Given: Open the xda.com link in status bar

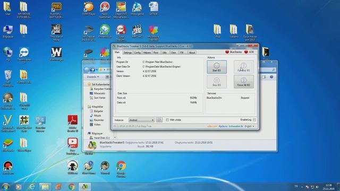Looking at the screenshot, I should click(212, 126).
